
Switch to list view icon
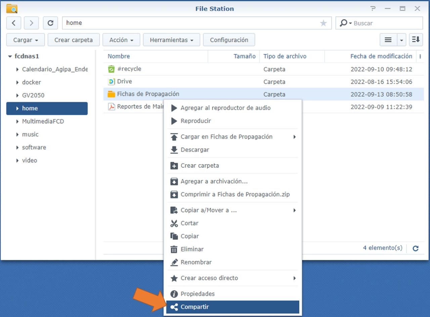388,40
